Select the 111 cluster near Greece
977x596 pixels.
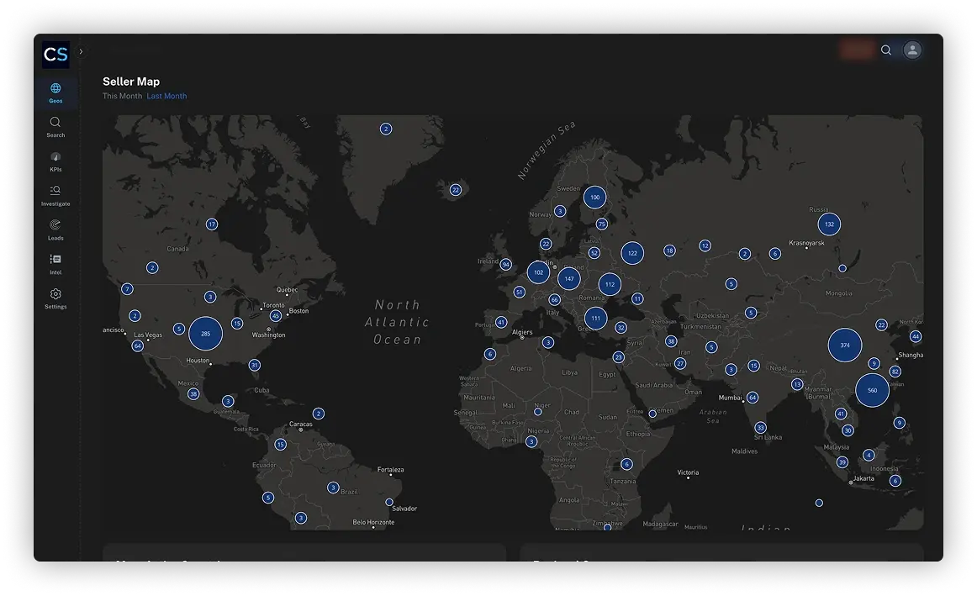point(595,319)
